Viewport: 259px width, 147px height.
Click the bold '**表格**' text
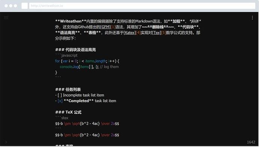[92, 33]
